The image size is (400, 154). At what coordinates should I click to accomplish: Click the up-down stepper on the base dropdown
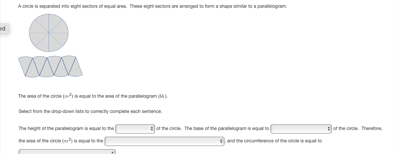coord(329,128)
